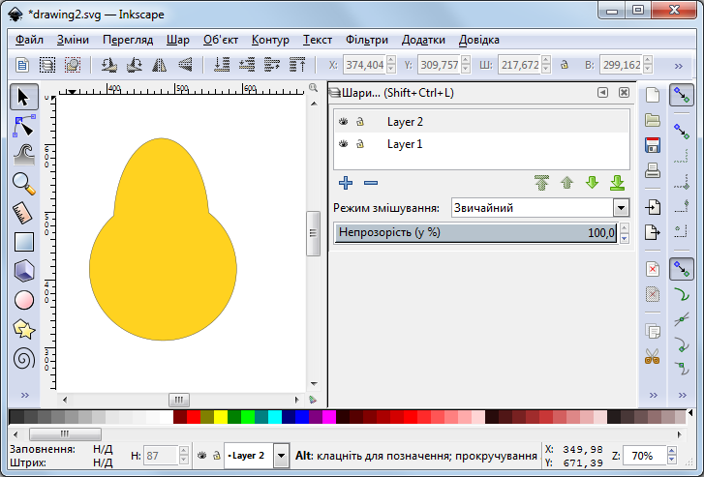
Task: Toggle visibility eye of Layer 1
Action: [343, 144]
